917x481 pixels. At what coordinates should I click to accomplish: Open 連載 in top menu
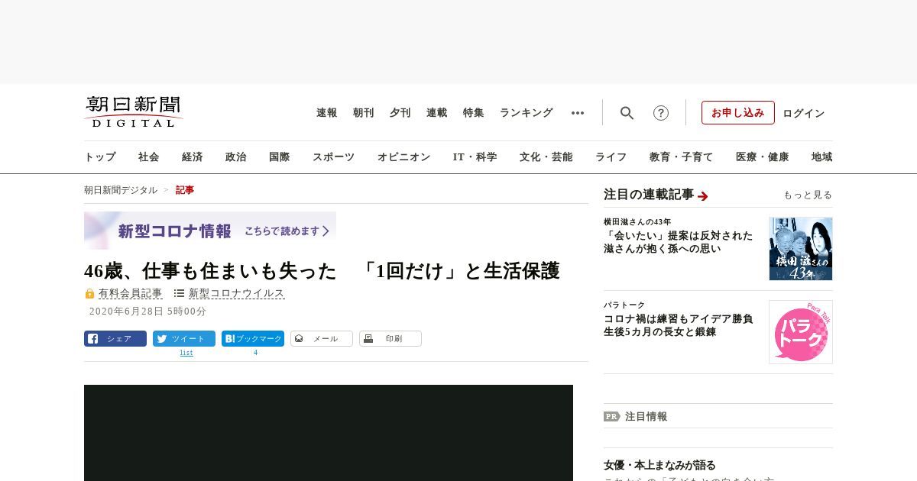pyautogui.click(x=437, y=113)
